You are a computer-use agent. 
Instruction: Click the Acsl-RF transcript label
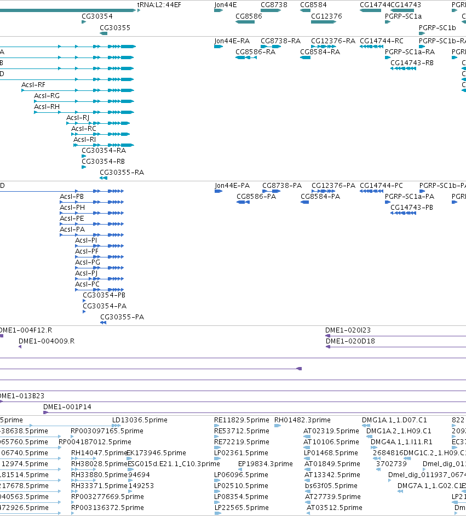pos(33,84)
